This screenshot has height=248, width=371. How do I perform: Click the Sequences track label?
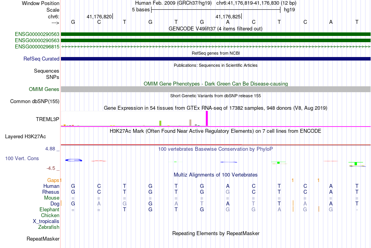point(46,71)
